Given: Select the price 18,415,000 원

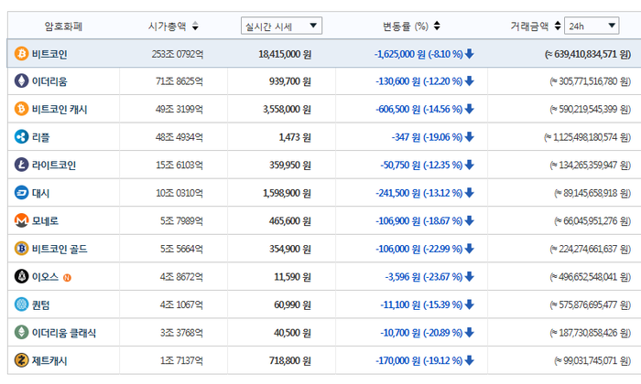Looking at the screenshot, I should [x=285, y=54].
